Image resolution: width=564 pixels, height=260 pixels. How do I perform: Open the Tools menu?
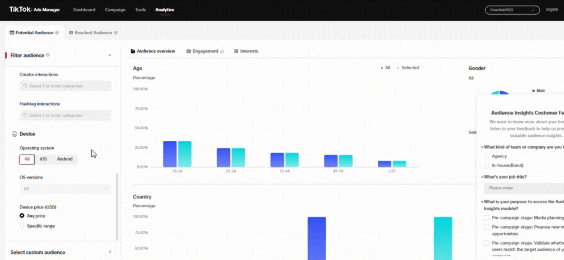pos(140,10)
